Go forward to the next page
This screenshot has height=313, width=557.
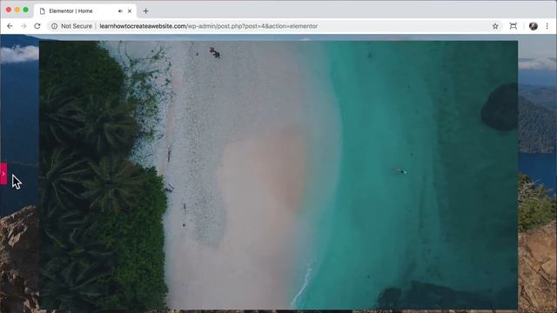click(x=23, y=26)
